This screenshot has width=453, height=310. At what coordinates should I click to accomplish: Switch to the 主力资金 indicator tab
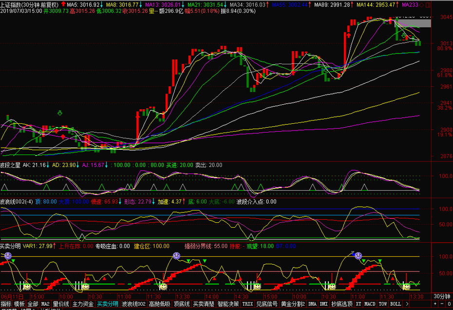(83, 304)
